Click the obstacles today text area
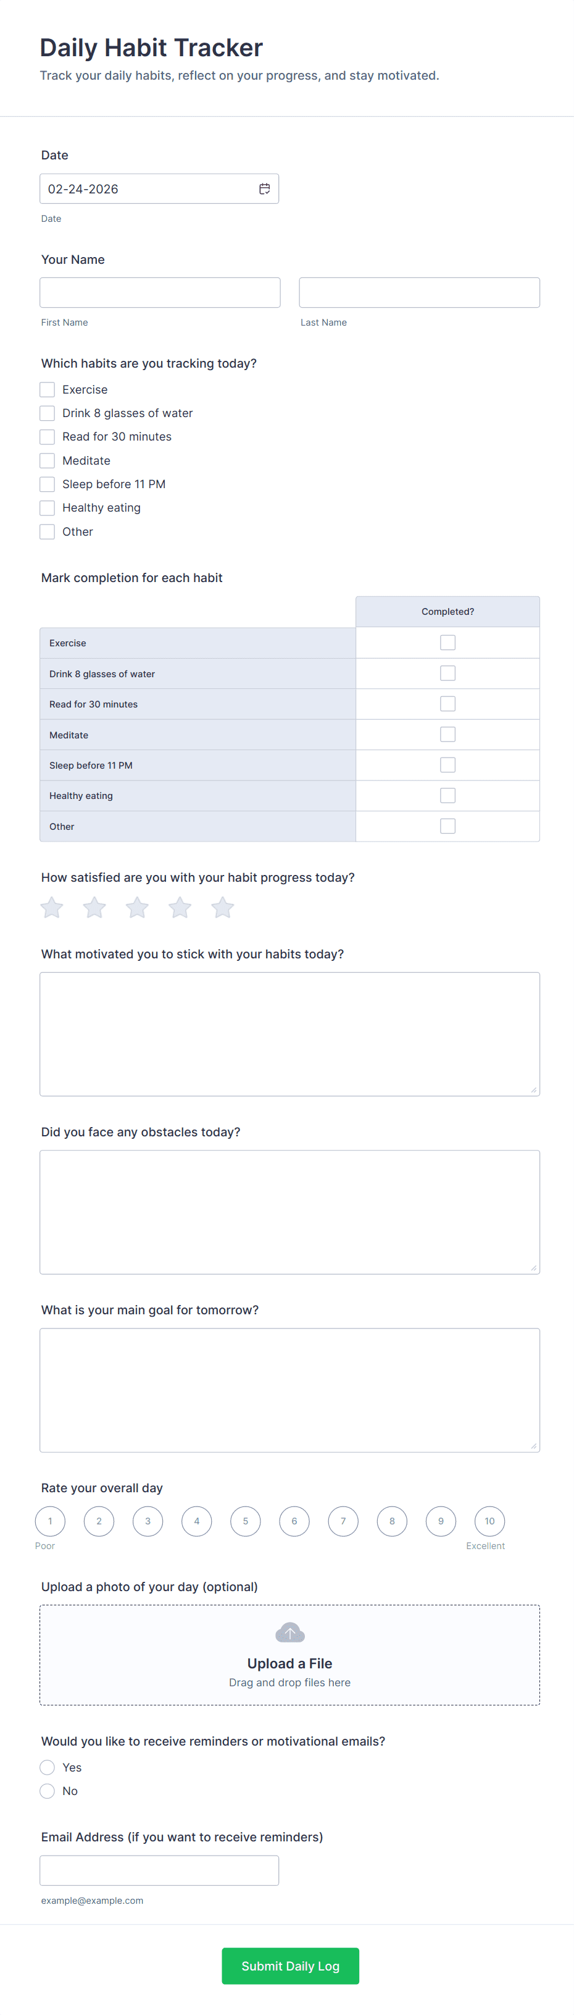The image size is (574, 2015). 289,1212
